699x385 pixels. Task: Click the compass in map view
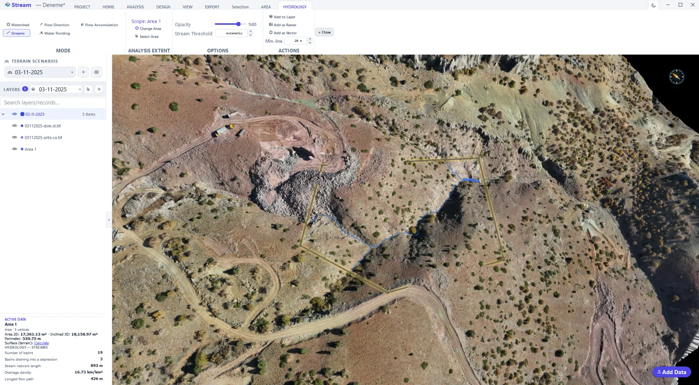pos(676,77)
